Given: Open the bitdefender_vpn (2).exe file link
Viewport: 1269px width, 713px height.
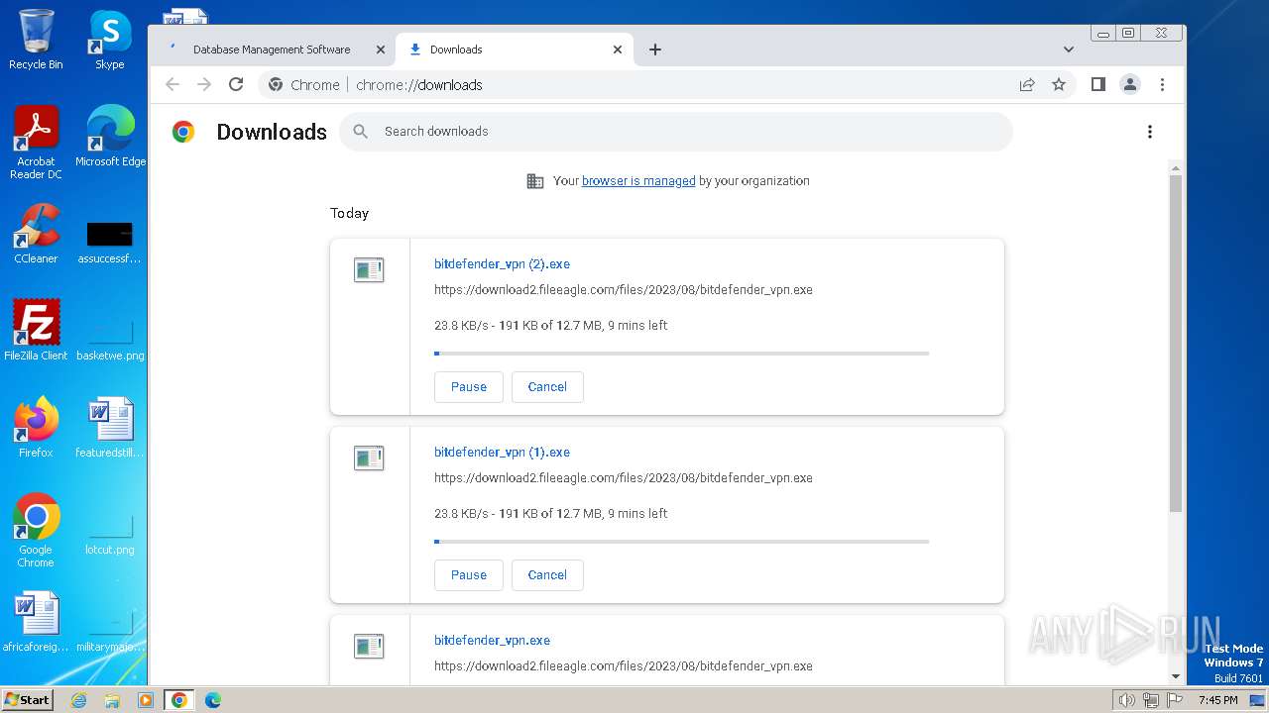Looking at the screenshot, I should coord(502,264).
